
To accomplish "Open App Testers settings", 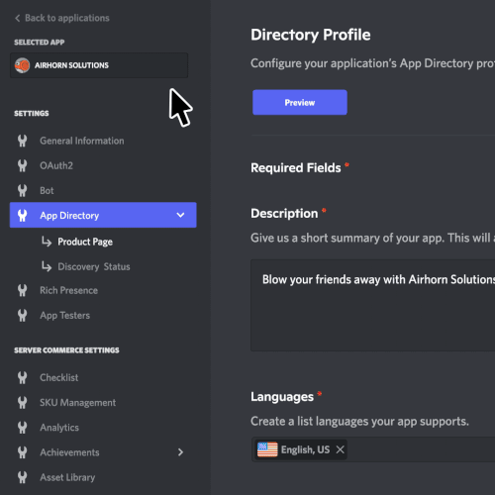I will click(x=64, y=316).
